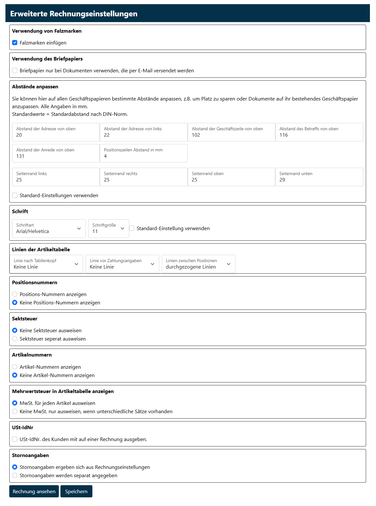
Task: Select Artikel-Nummern anzeigen radio button
Action: [15, 367]
